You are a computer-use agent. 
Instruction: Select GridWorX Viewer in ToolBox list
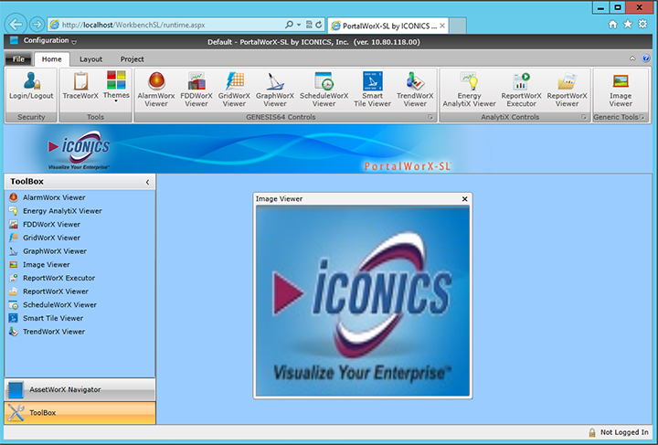pyautogui.click(x=80, y=238)
